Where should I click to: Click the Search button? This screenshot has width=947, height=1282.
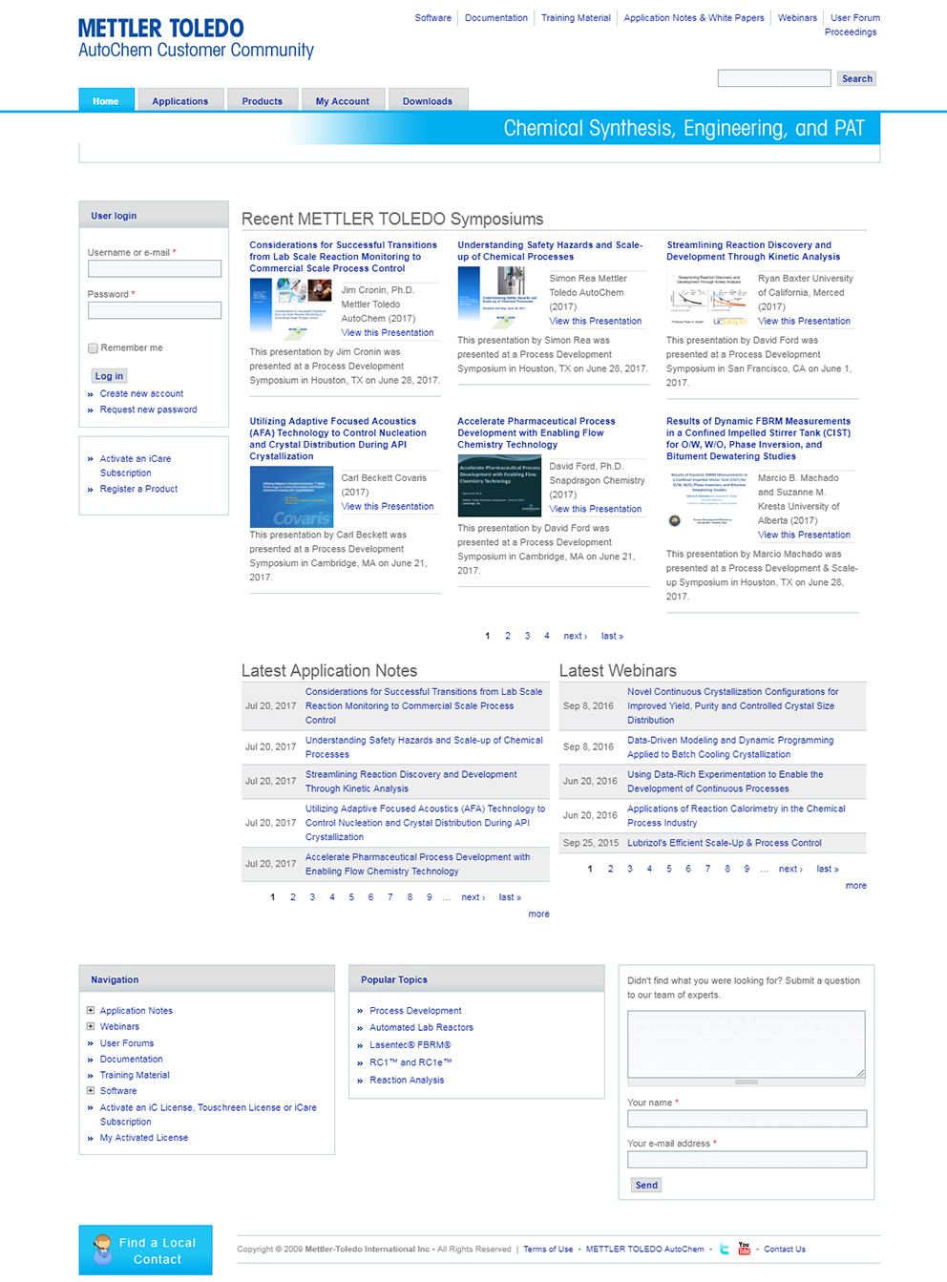click(x=857, y=78)
